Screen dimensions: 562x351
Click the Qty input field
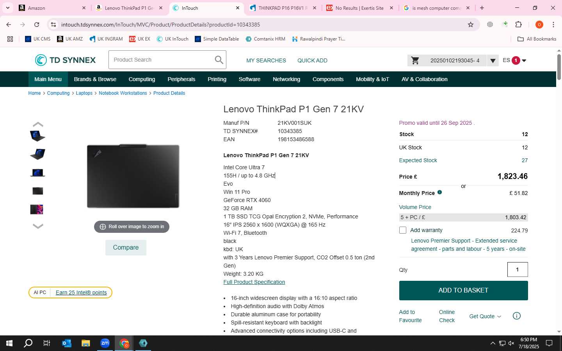pyautogui.click(x=518, y=269)
